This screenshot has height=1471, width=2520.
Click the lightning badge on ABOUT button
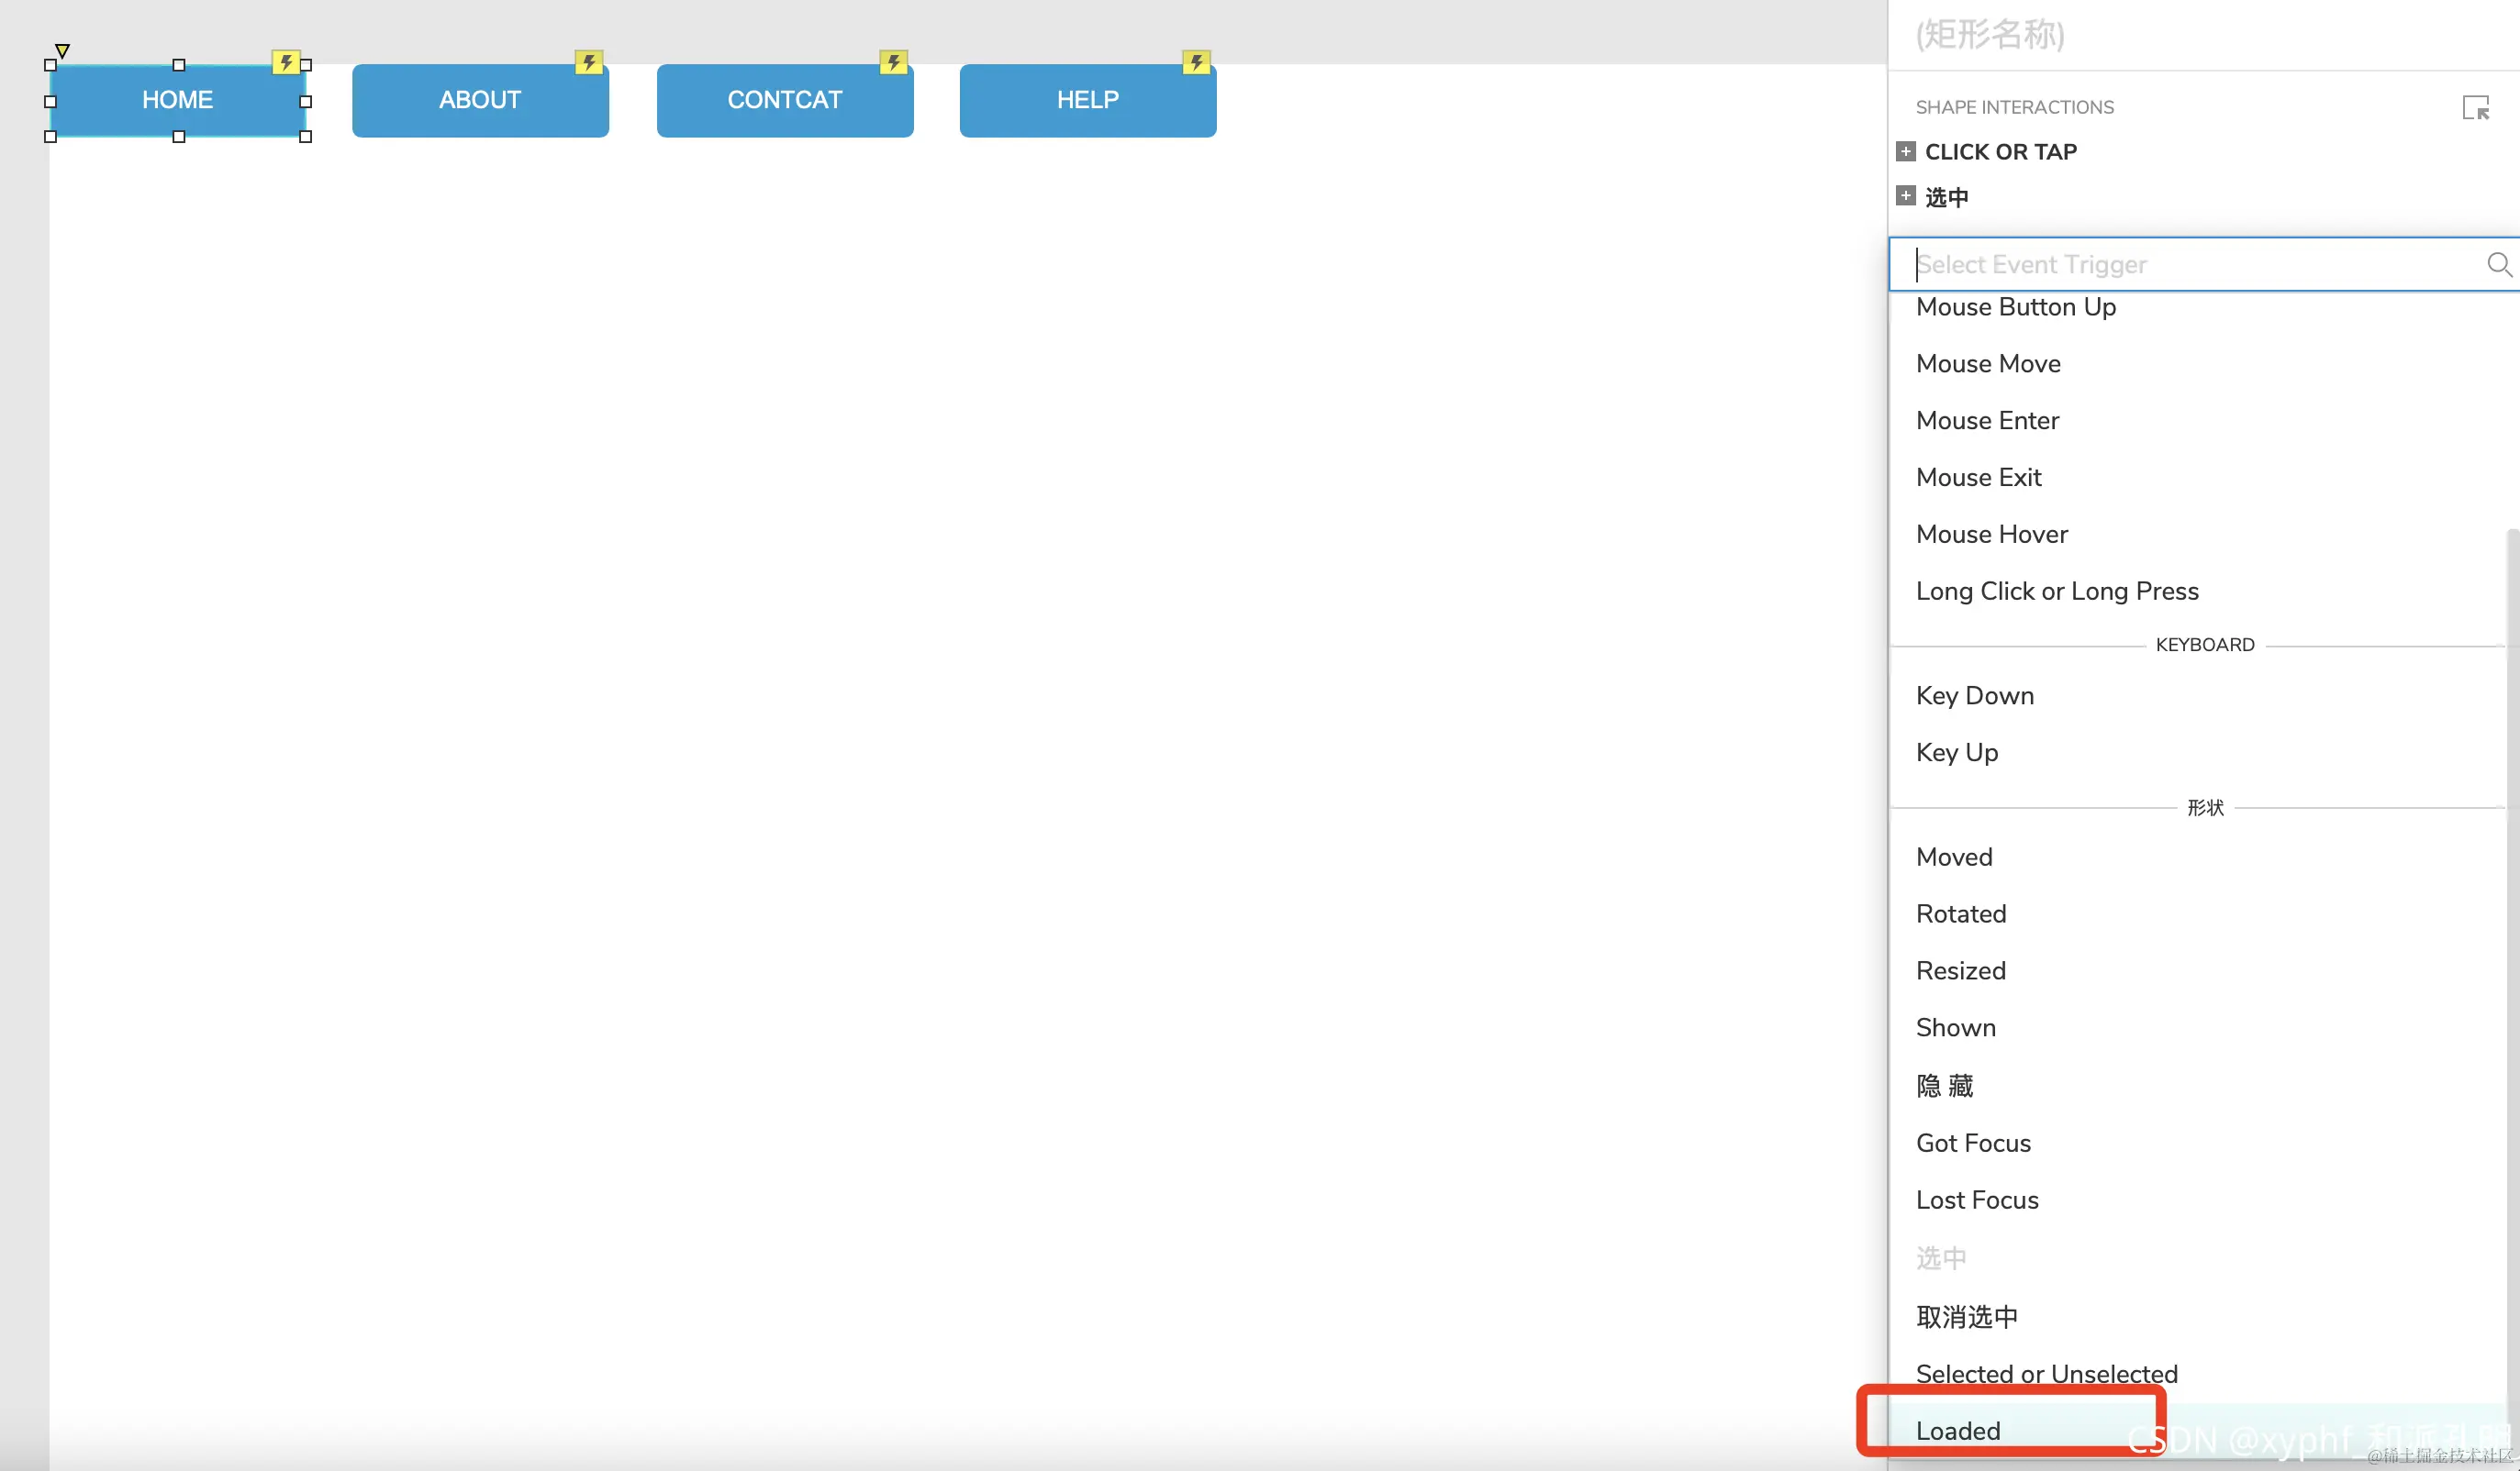click(589, 63)
